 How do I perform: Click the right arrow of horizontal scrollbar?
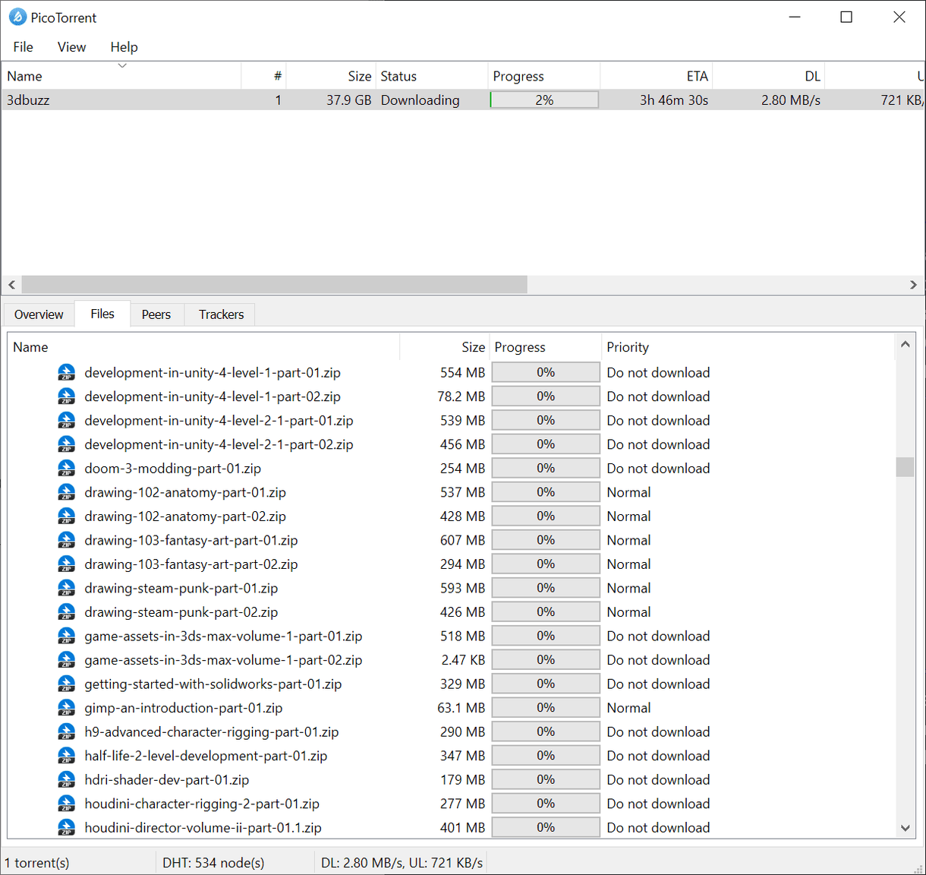(913, 285)
